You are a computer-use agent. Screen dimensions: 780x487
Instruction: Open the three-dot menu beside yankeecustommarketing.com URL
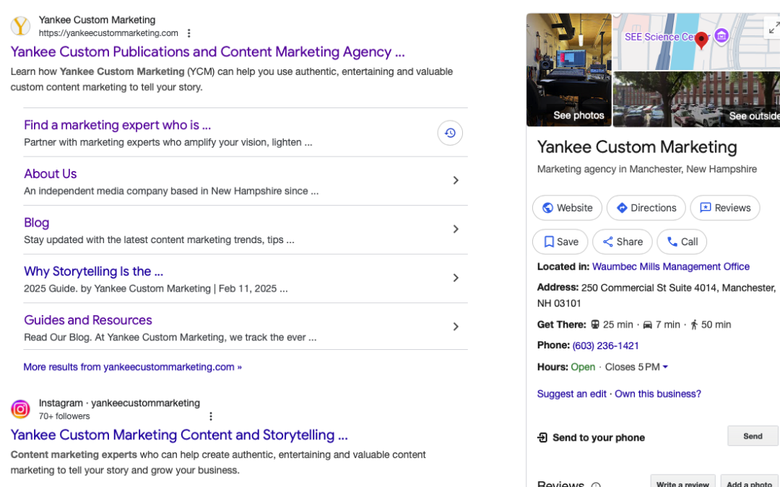tap(188, 33)
